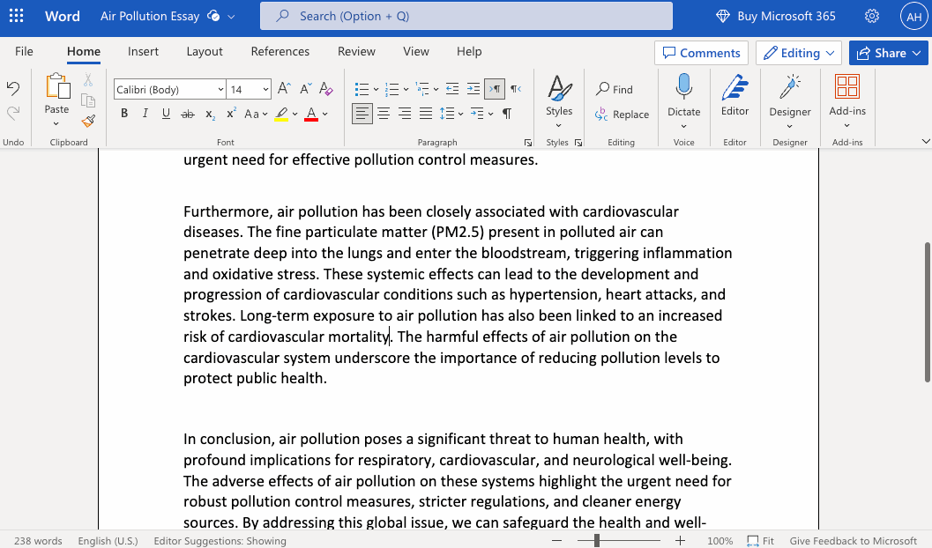Open numbering list dropdown

pyautogui.click(x=406, y=90)
